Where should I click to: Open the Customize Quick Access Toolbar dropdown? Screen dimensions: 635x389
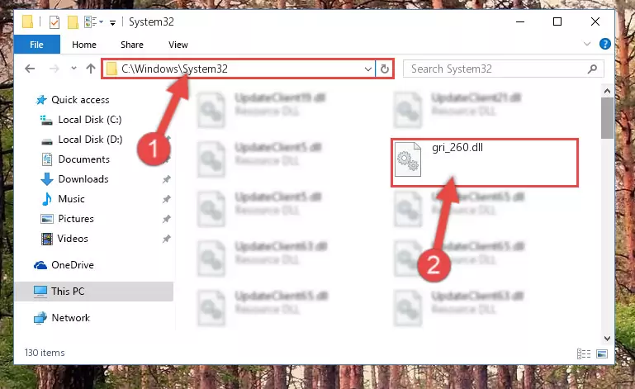[112, 22]
